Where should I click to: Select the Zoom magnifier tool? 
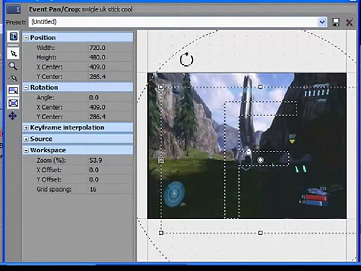(x=13, y=66)
